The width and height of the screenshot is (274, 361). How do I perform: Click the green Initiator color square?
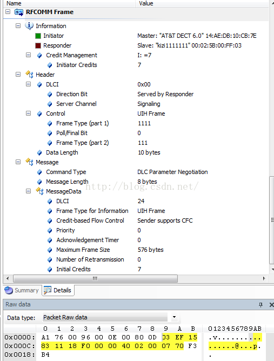click(38, 36)
